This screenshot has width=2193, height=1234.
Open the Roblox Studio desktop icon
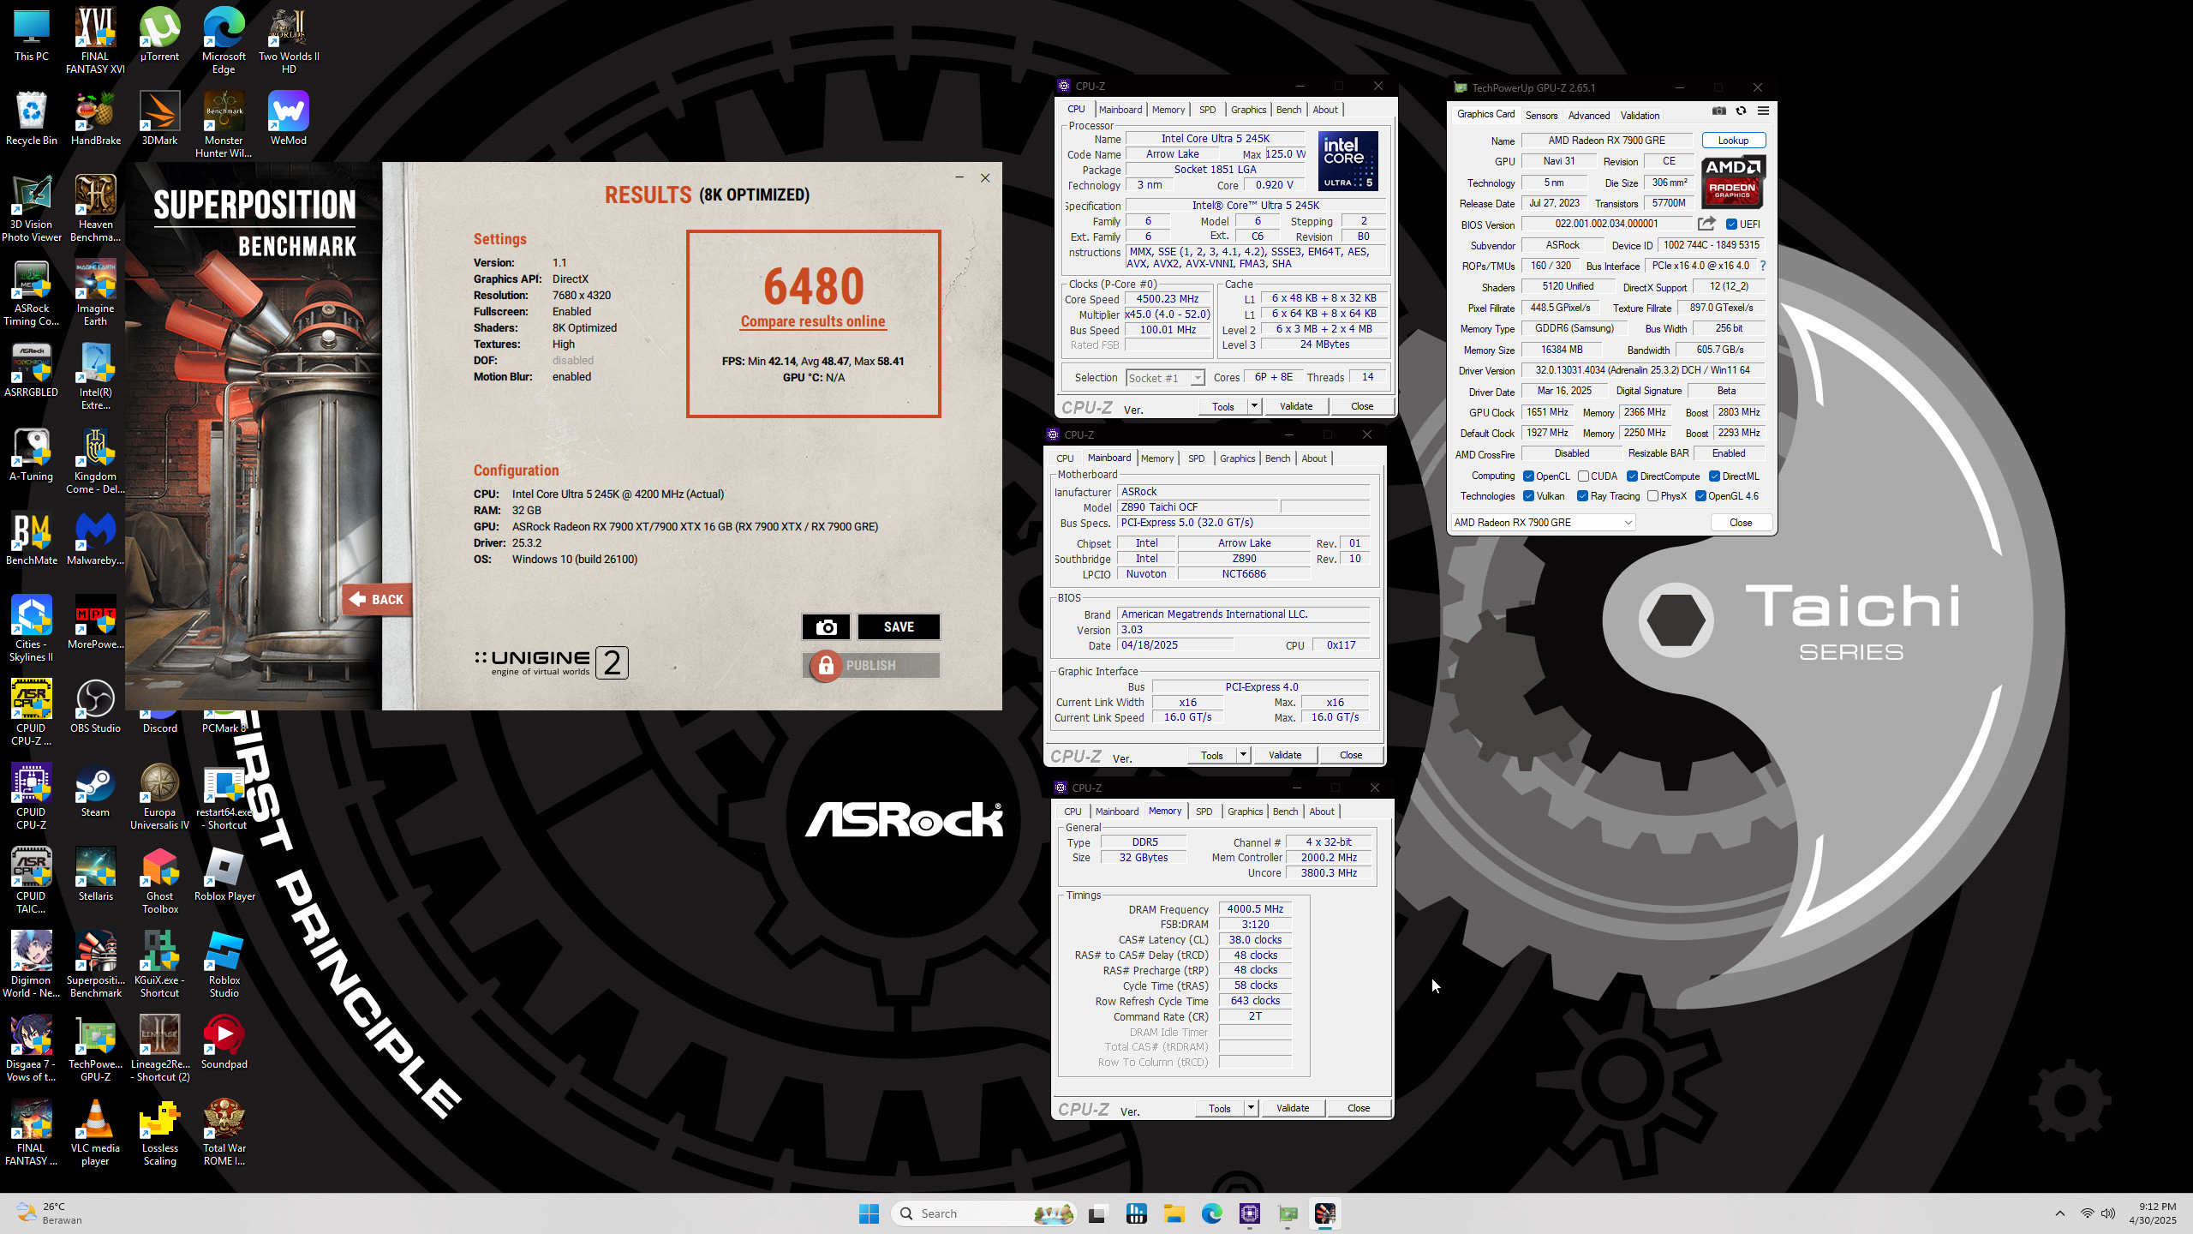[224, 964]
